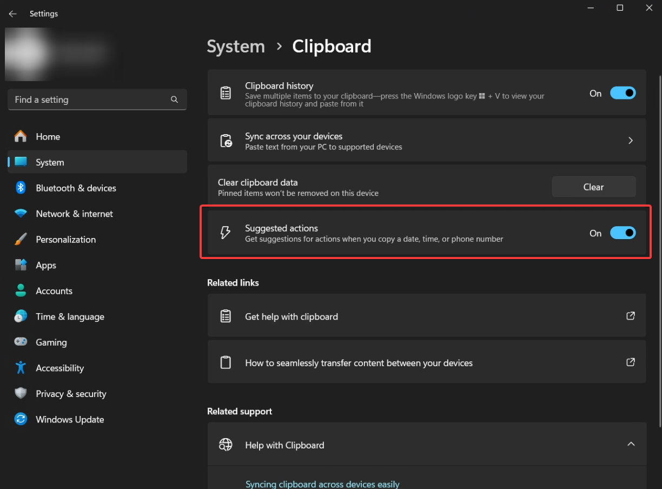Click the System monitor icon in sidebar

[x=21, y=162]
